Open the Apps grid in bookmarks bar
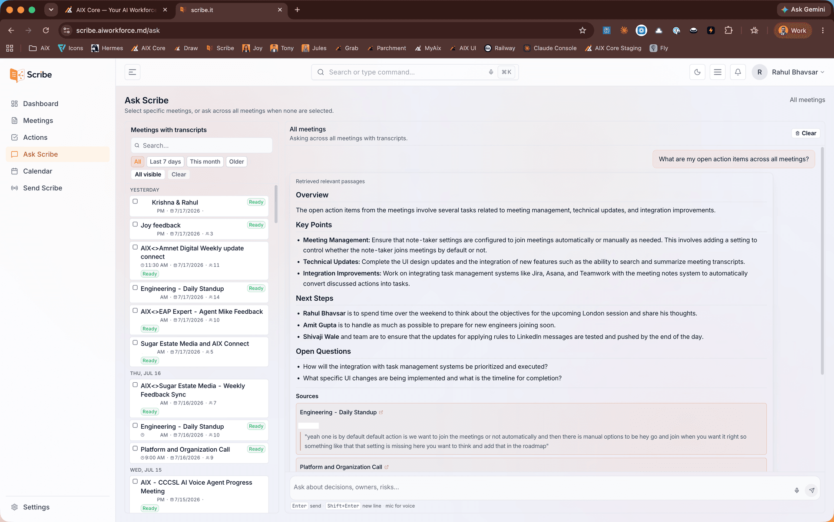Viewport: 834px width, 522px height. click(x=10, y=48)
